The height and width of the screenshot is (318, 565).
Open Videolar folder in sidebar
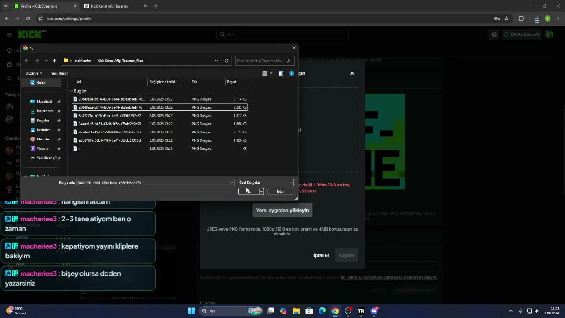click(x=43, y=148)
